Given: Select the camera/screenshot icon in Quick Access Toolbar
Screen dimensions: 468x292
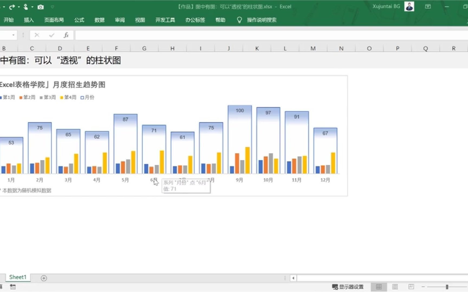Looking at the screenshot, I should pos(41,6).
